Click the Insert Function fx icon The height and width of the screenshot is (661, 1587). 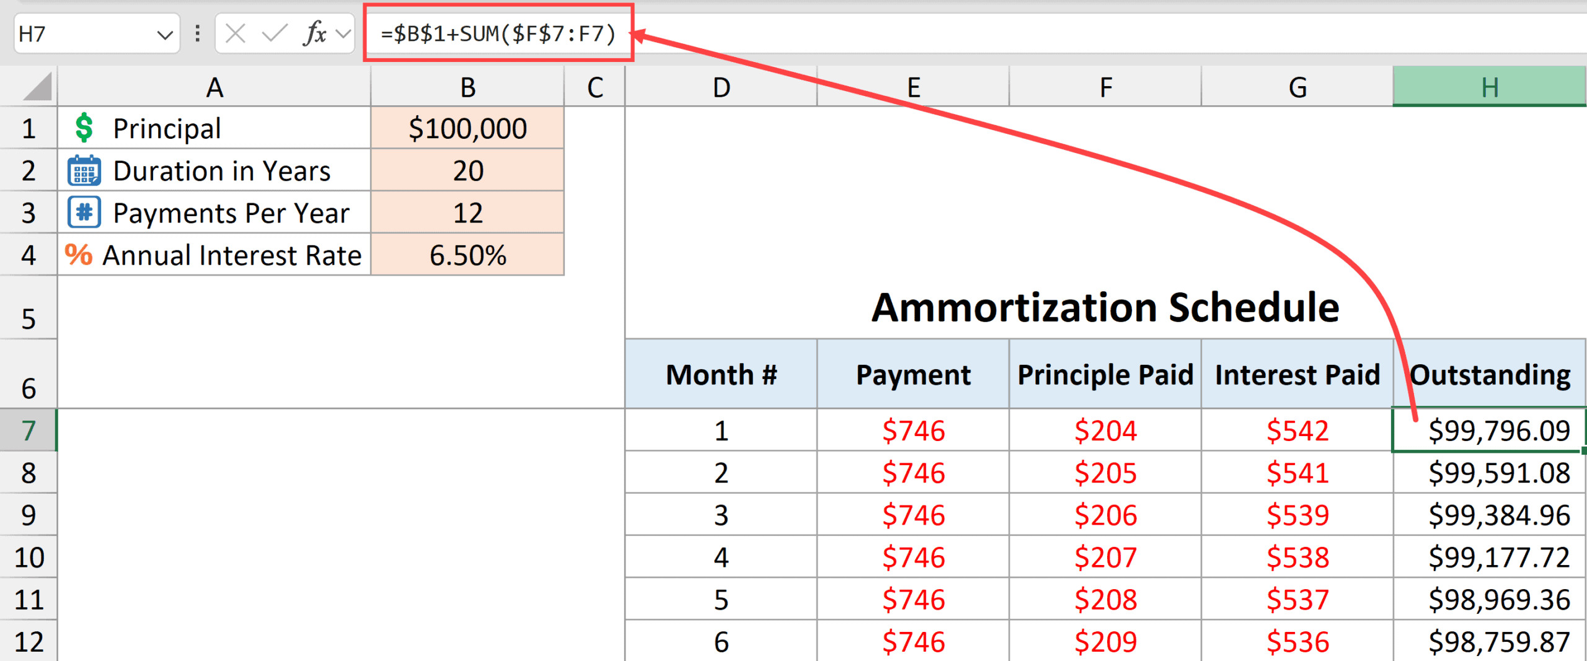[315, 33]
